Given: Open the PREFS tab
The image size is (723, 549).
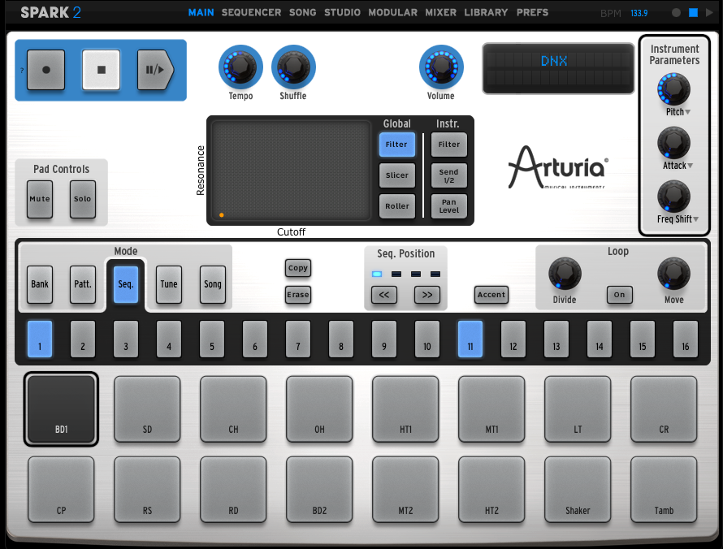Looking at the screenshot, I should (x=533, y=12).
